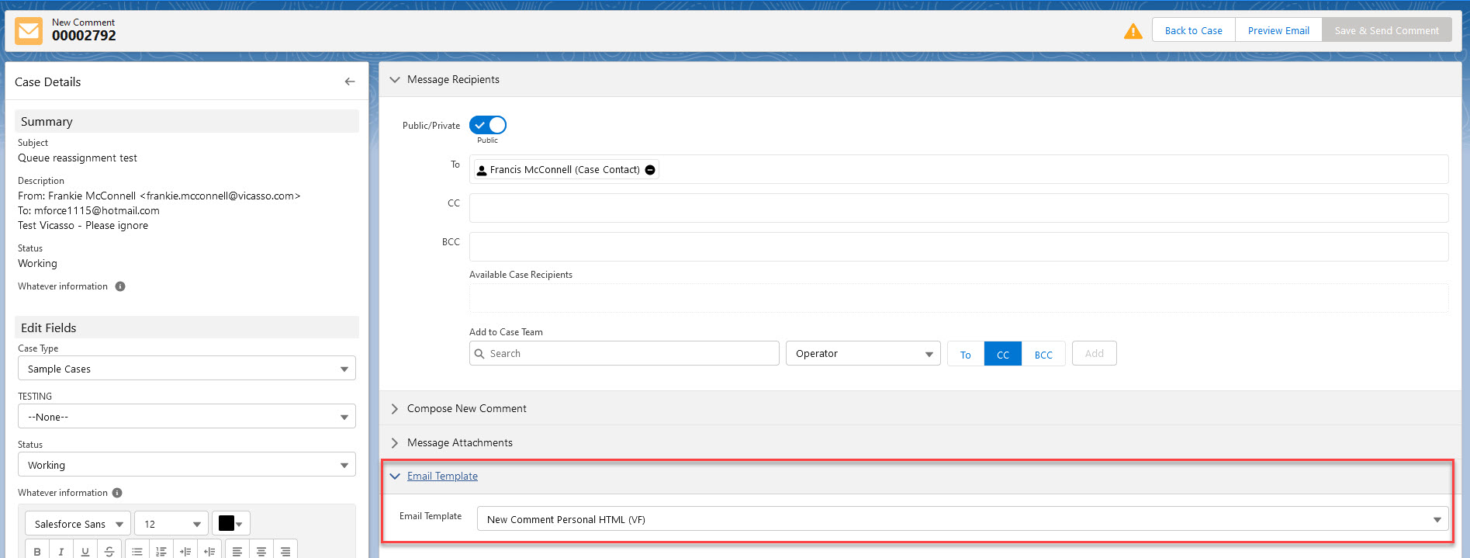Expand the Message Attachments section
Viewport: 1470px width, 558px height.
(x=395, y=442)
